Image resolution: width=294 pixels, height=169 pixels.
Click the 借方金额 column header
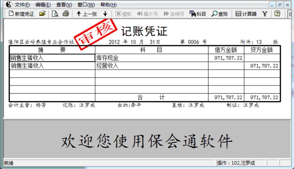point(226,50)
